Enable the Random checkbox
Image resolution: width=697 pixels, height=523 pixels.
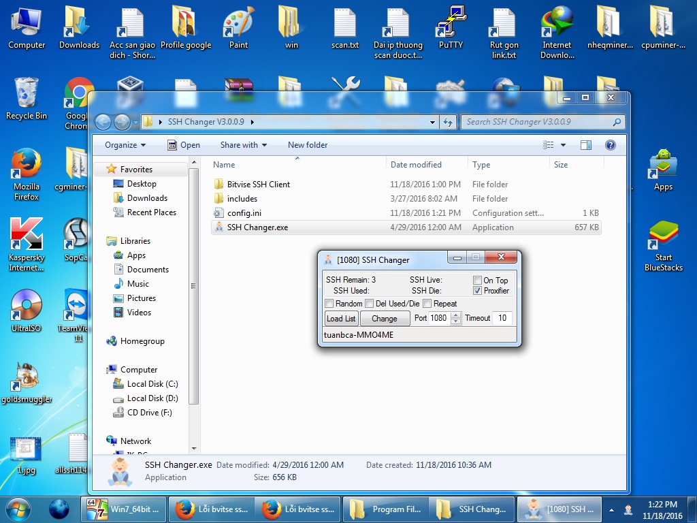(329, 303)
